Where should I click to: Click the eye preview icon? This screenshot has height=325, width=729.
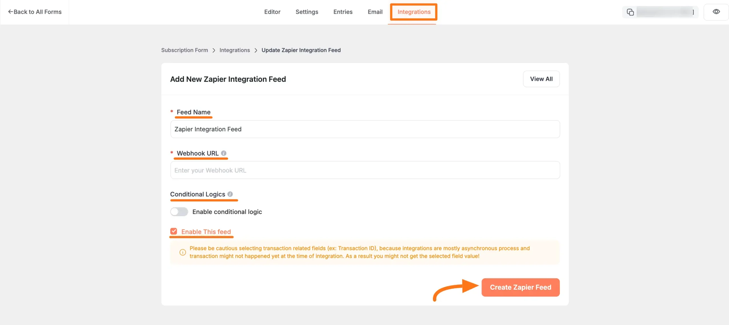[x=716, y=12]
